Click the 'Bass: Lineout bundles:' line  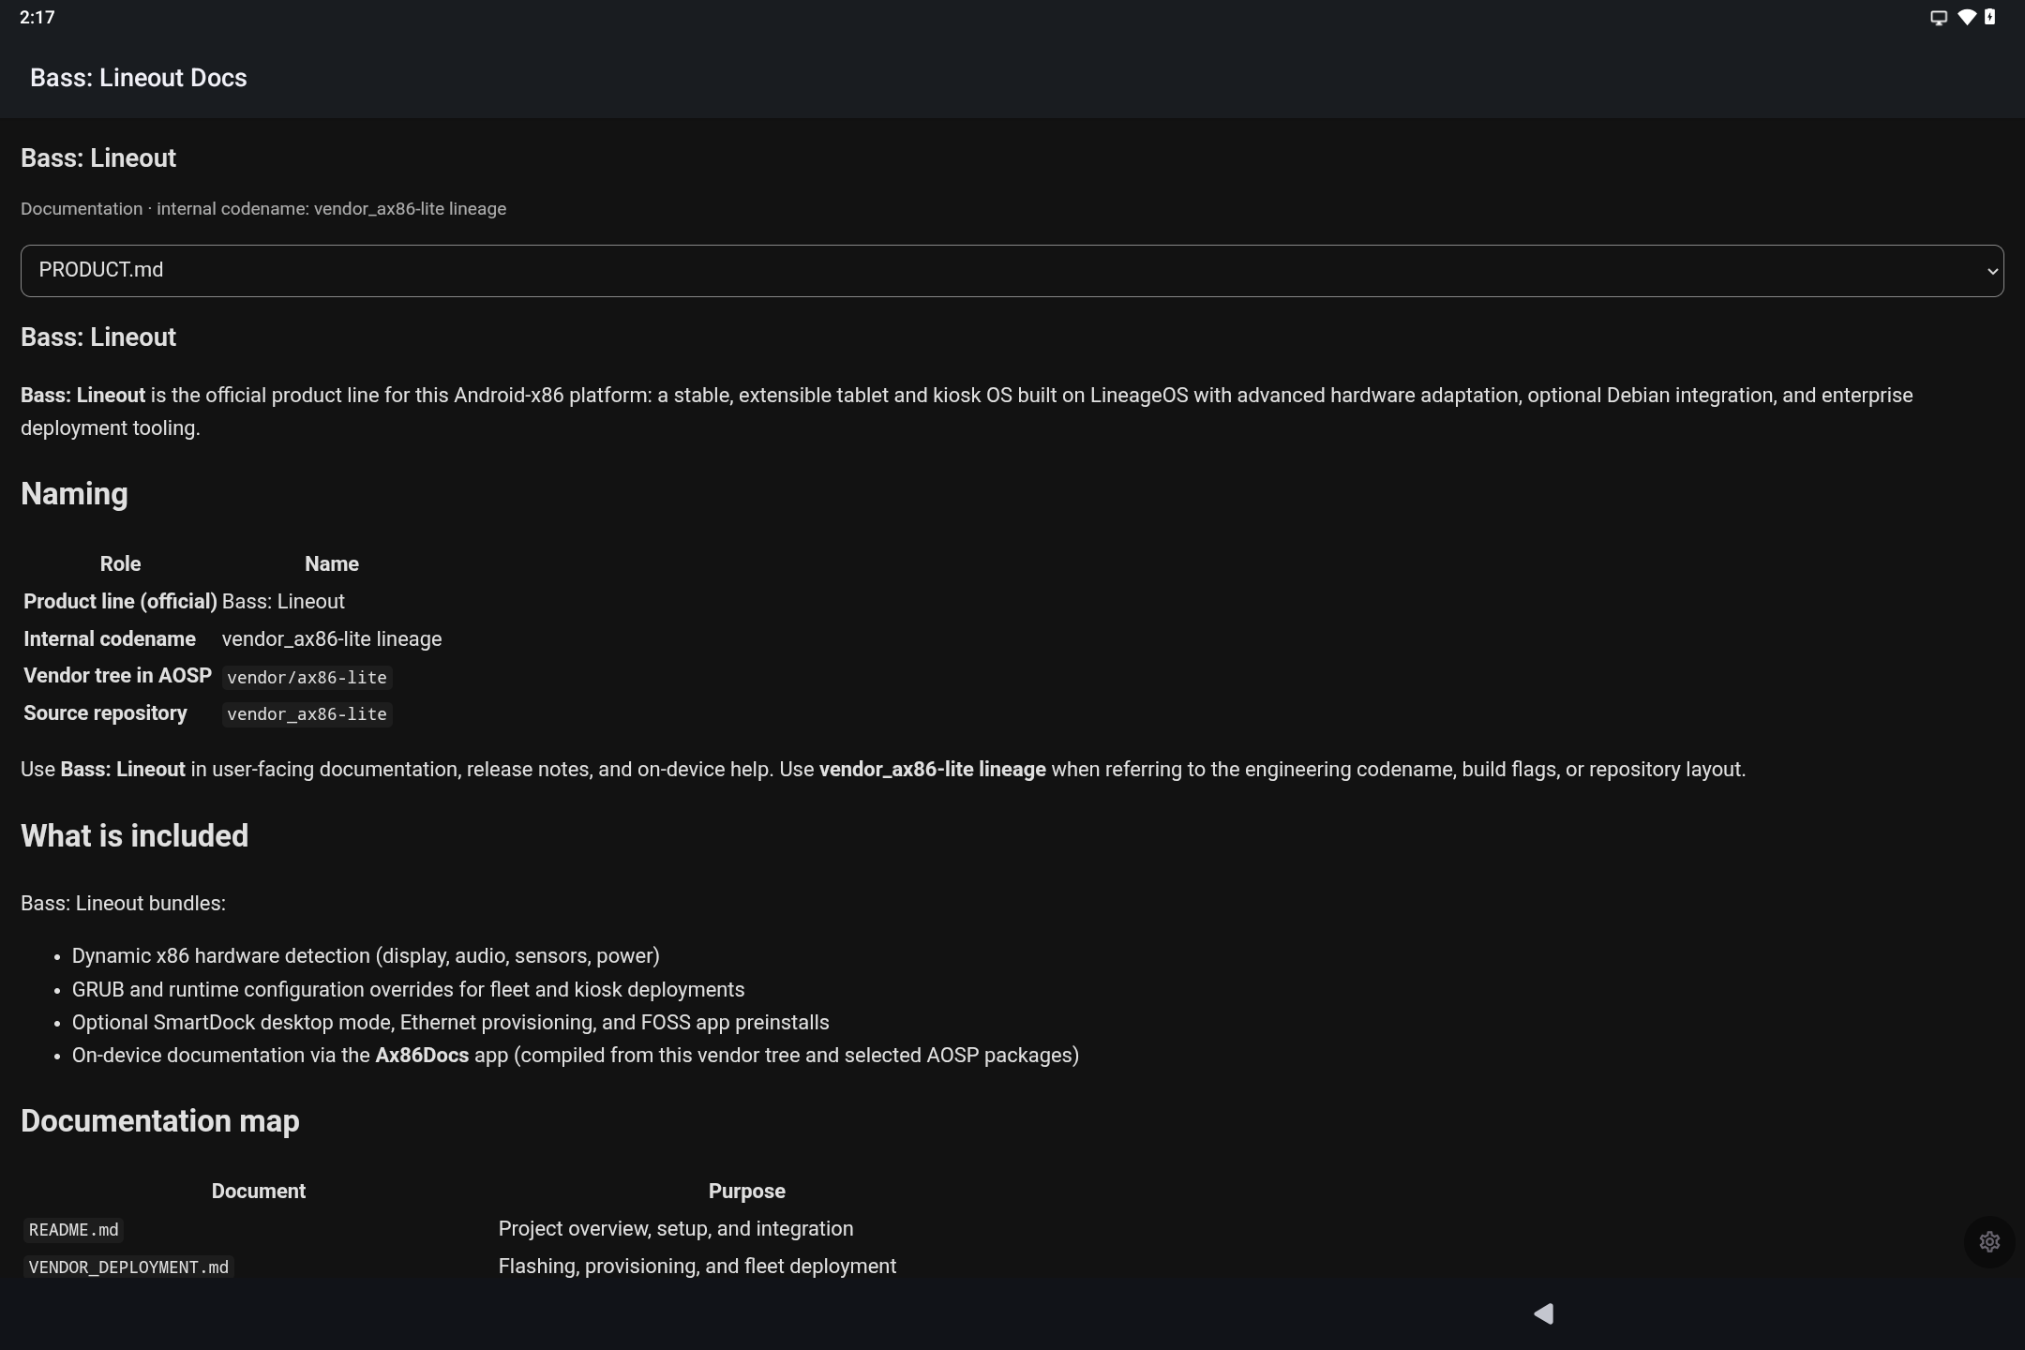point(123,904)
